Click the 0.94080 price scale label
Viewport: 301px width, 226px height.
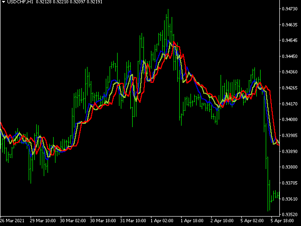(290, 119)
